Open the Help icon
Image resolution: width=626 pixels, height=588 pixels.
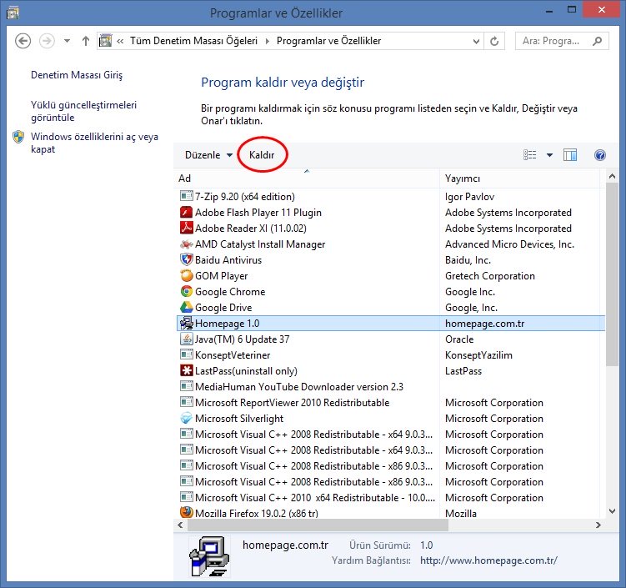(599, 155)
